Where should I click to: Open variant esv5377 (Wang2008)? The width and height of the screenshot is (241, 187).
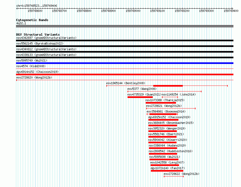coord(142,89)
